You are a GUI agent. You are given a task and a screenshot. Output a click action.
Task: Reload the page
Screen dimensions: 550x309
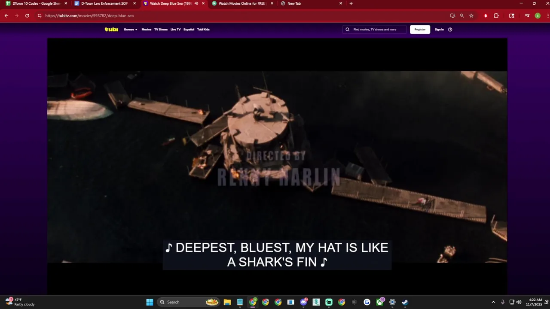27,15
